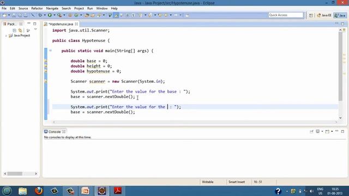Open the New file dropdown arrow

coord(9,15)
